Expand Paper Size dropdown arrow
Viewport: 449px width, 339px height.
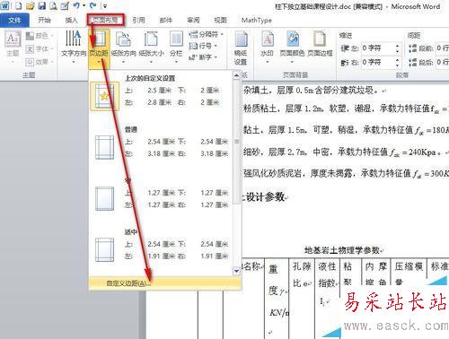coord(151,62)
